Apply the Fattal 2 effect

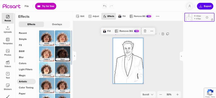(47, 54)
